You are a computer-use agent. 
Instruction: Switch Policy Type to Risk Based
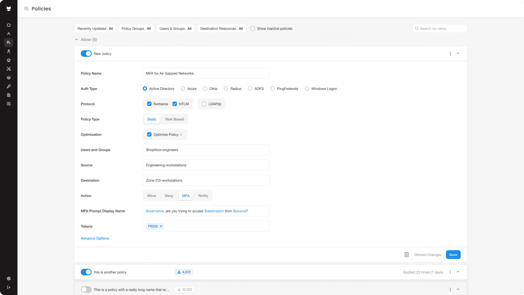174,119
